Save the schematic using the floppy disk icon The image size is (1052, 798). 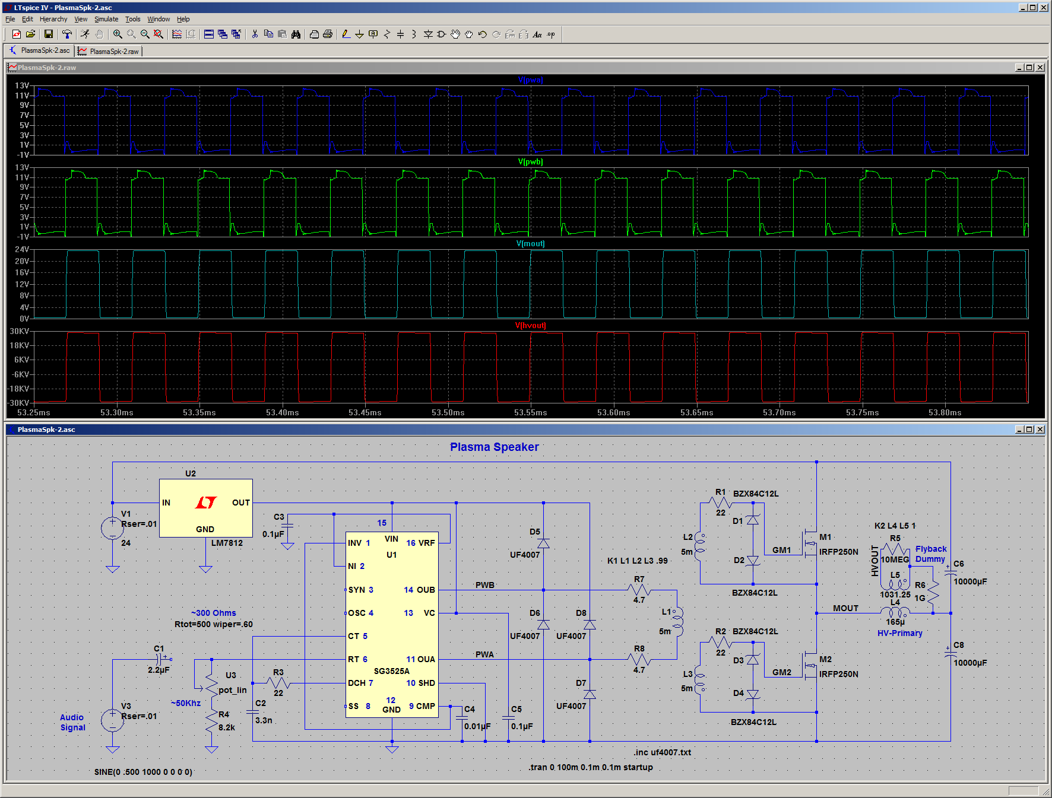pos(49,34)
